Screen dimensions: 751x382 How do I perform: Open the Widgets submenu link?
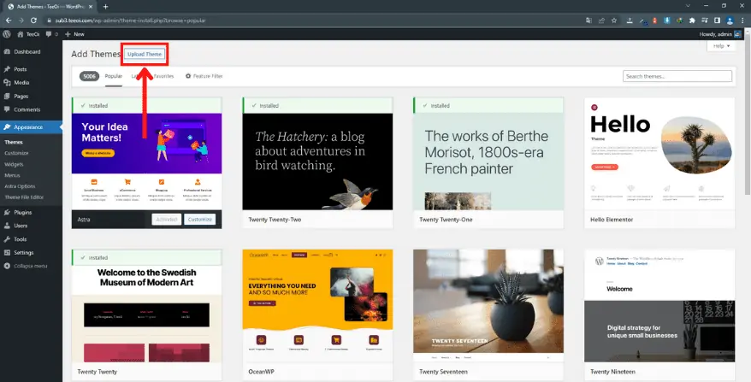coord(14,164)
